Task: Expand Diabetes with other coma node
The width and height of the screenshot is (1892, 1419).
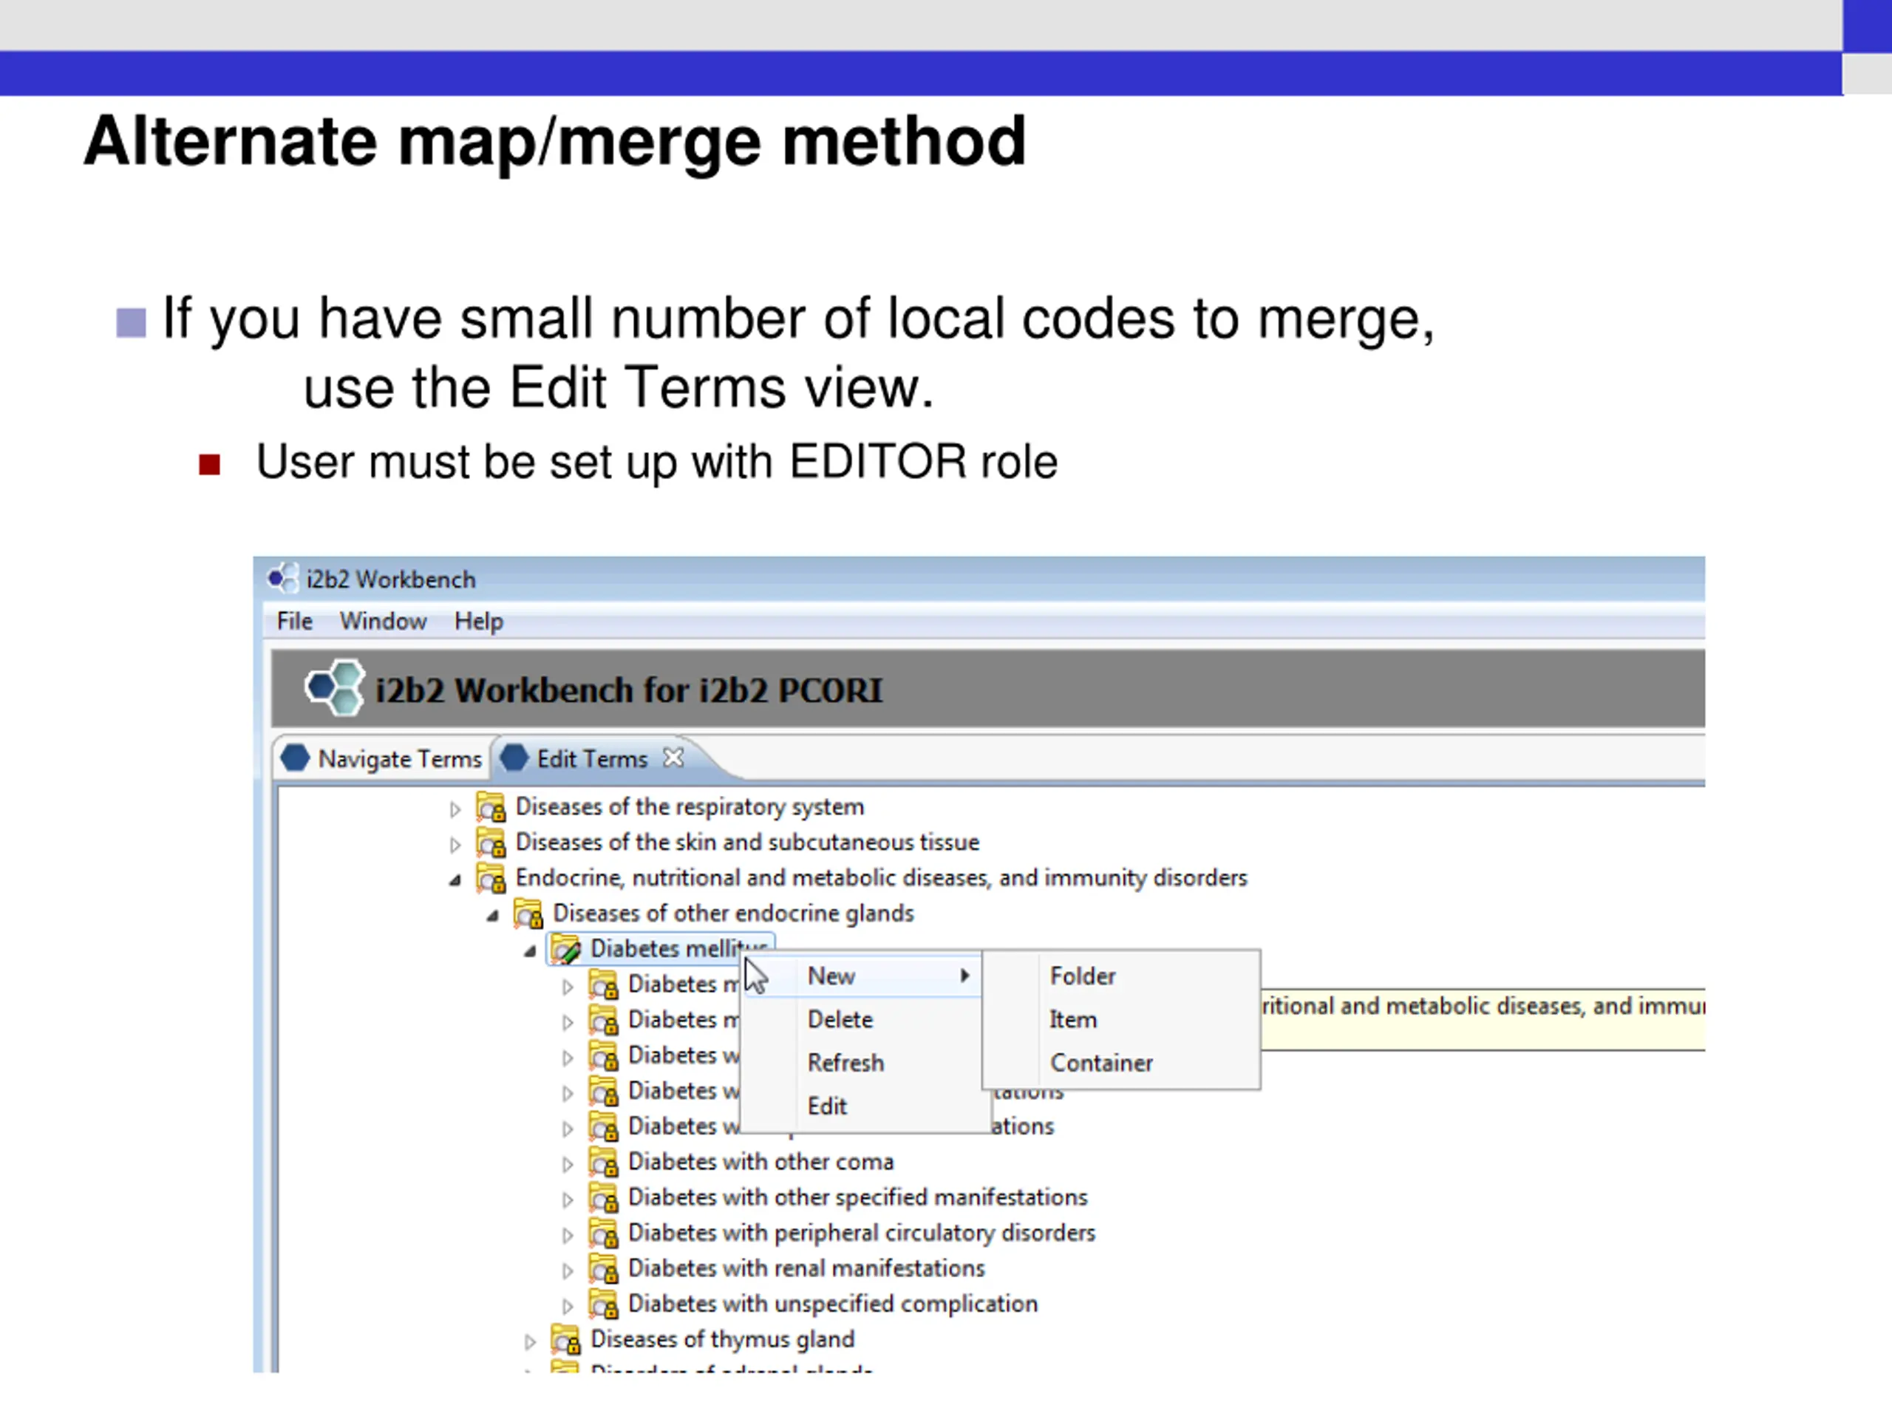Action: click(568, 1164)
